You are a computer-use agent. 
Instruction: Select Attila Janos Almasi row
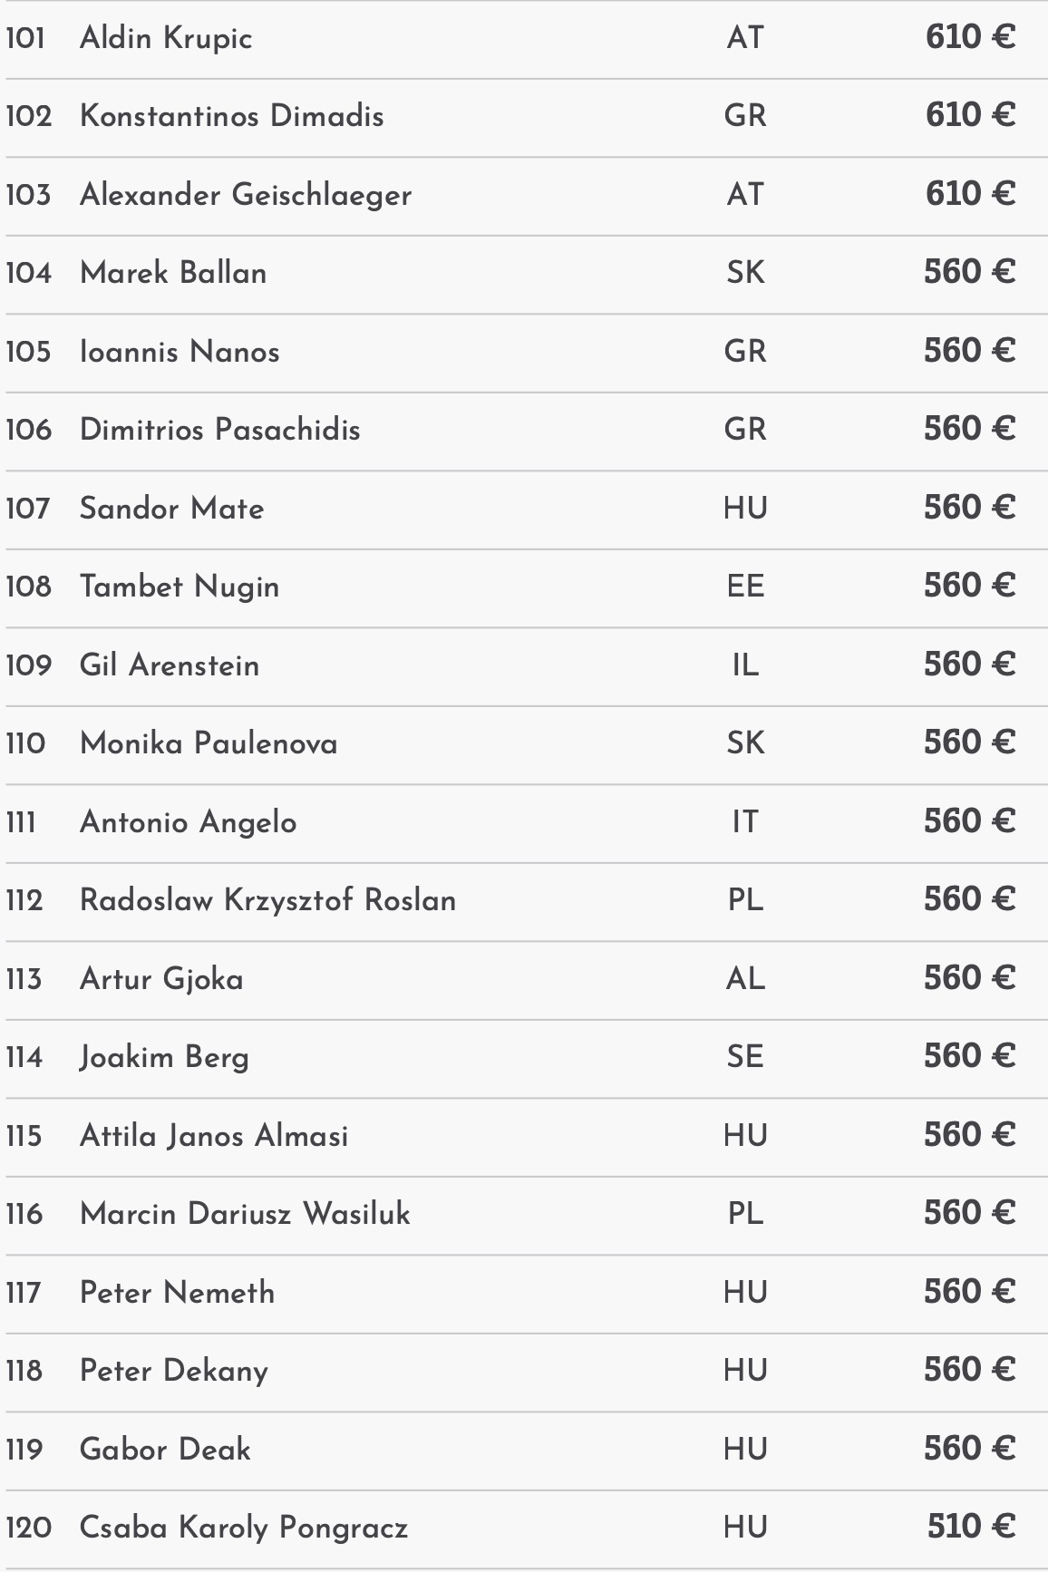(214, 1136)
